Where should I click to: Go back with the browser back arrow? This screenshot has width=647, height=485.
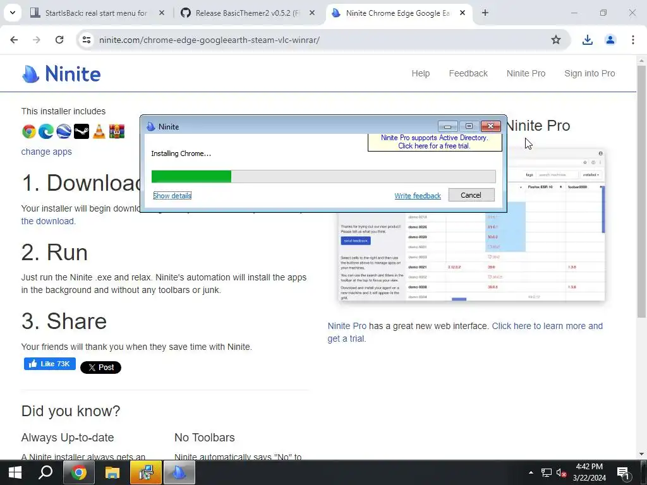pos(14,40)
